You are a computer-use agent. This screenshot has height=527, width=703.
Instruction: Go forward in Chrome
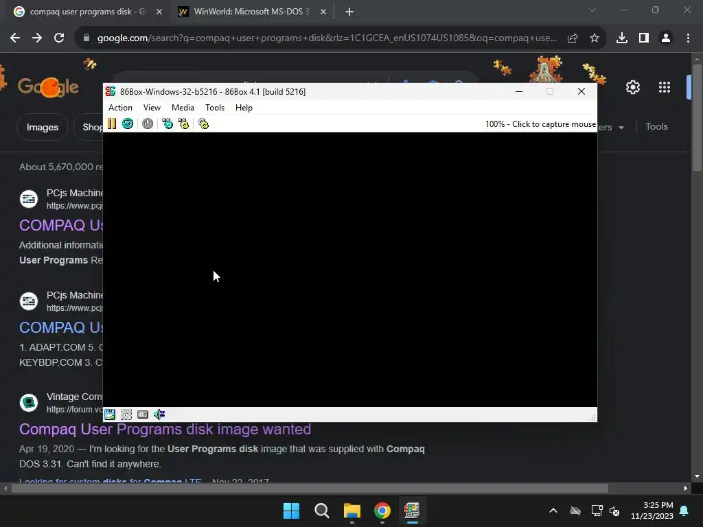click(37, 38)
